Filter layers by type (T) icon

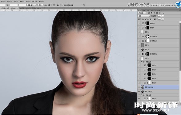[x=154, y=13]
